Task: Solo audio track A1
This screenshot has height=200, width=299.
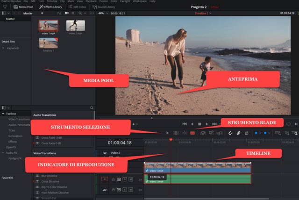Action: [x=125, y=179]
